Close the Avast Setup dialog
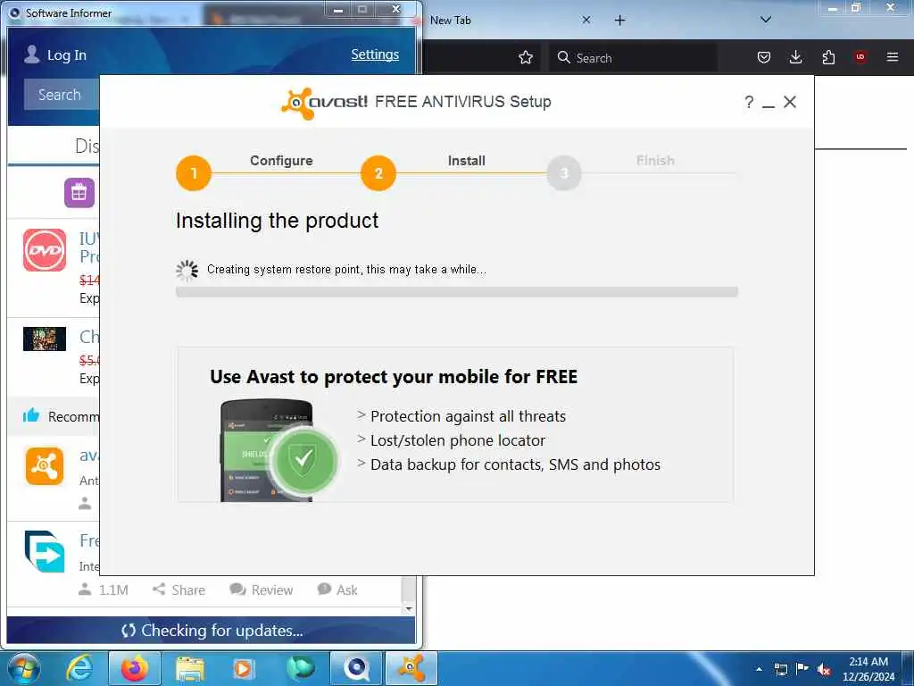This screenshot has width=914, height=686. pyautogui.click(x=790, y=102)
